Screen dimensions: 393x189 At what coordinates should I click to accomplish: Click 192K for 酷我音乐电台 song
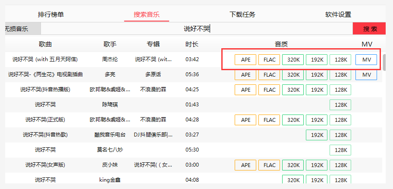317,135
